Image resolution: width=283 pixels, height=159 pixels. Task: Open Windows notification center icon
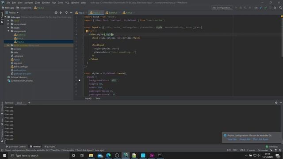click(278, 155)
